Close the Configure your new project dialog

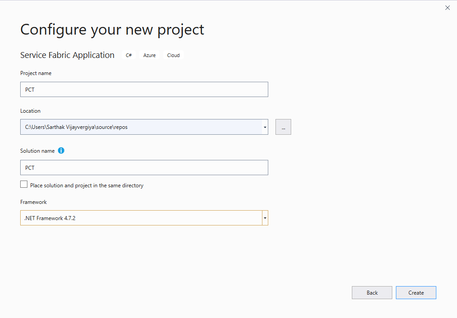pos(447,8)
